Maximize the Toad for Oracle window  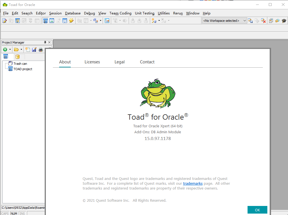270,5
